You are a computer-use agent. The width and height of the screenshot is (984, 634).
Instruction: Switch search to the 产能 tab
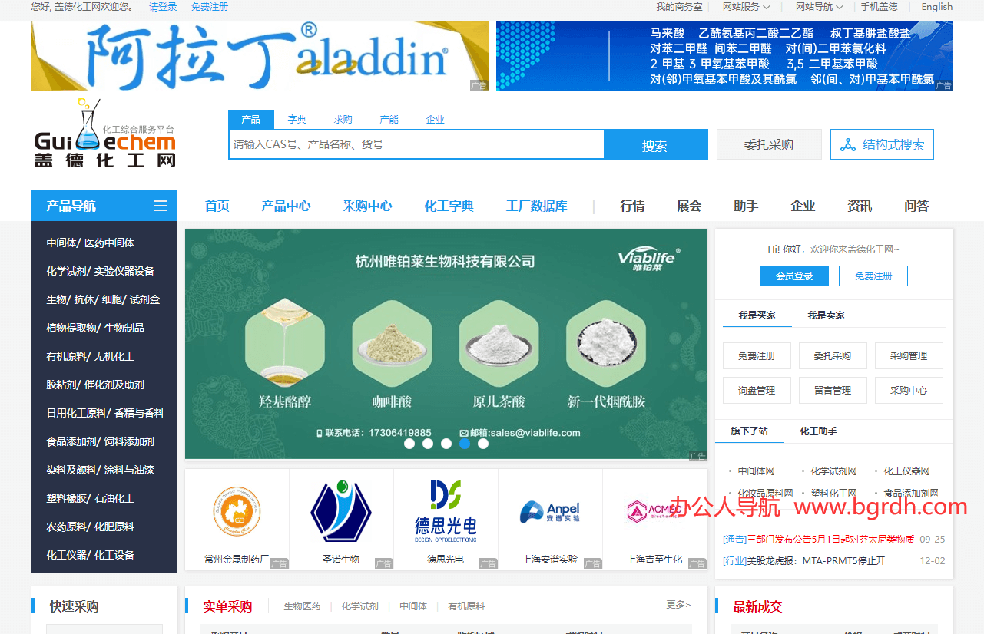(389, 120)
